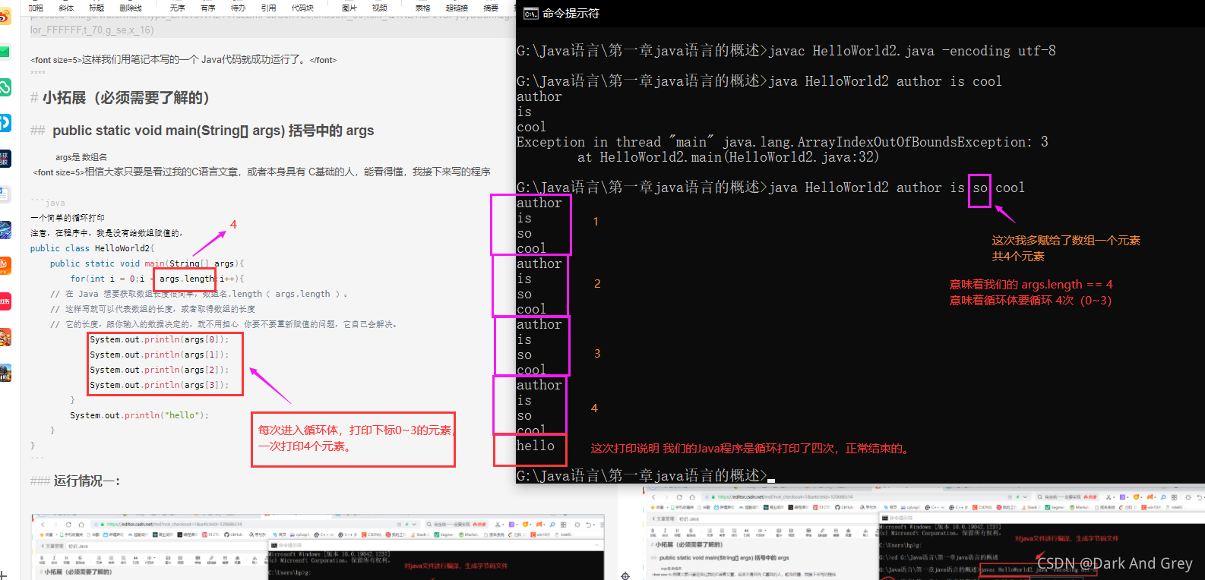
Task: Open the screenshot thumbnail below the command window
Action: [x=923, y=534]
